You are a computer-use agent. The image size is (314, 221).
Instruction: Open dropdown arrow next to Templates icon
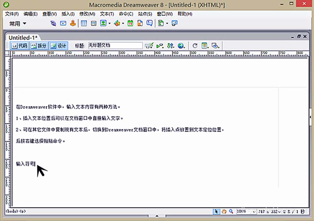167,24
